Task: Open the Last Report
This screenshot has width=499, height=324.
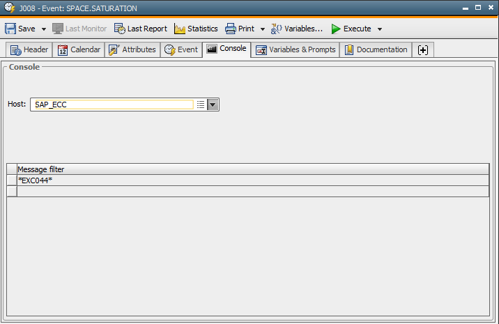Action: [140, 29]
